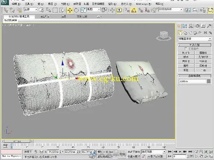214x160 pixels.
Task: Open the MAXScript menu
Action: coord(143,4)
